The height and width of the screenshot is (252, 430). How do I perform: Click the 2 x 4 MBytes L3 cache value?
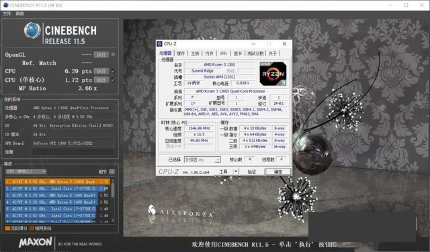tap(255, 147)
